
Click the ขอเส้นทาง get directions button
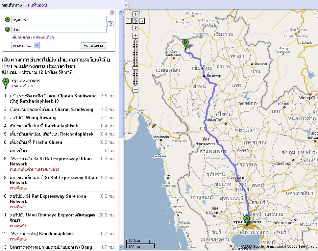coord(93,46)
